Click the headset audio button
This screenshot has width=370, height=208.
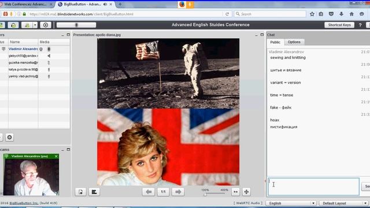(13, 25)
